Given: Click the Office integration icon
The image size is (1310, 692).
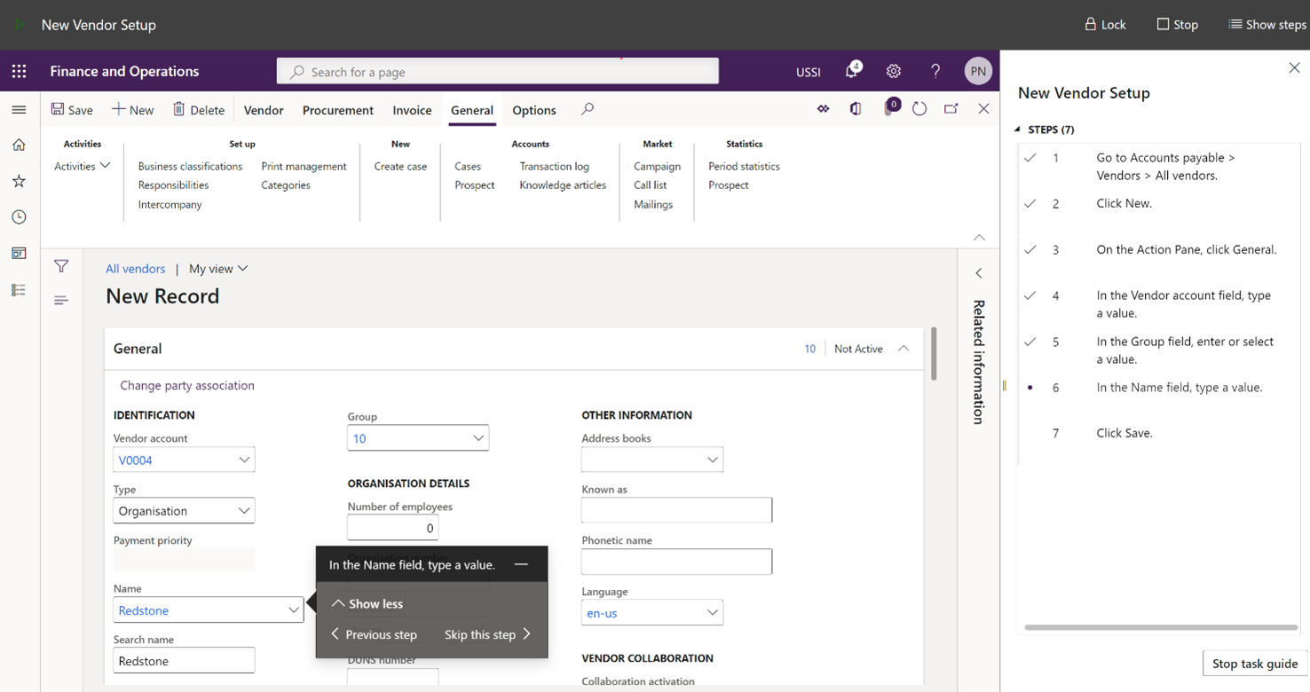Looking at the screenshot, I should click(x=856, y=109).
